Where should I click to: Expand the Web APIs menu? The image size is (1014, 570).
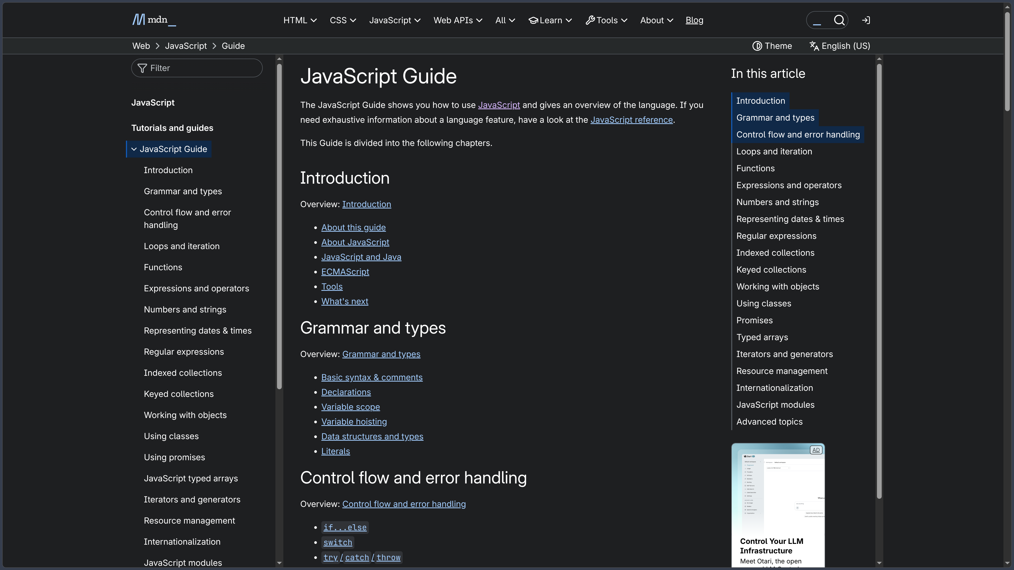pyautogui.click(x=458, y=20)
